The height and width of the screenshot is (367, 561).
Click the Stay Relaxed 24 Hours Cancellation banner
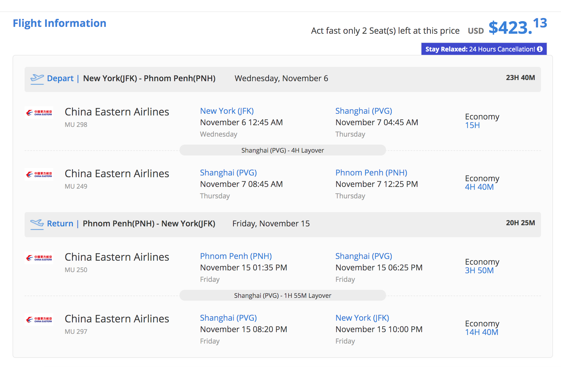click(x=484, y=49)
